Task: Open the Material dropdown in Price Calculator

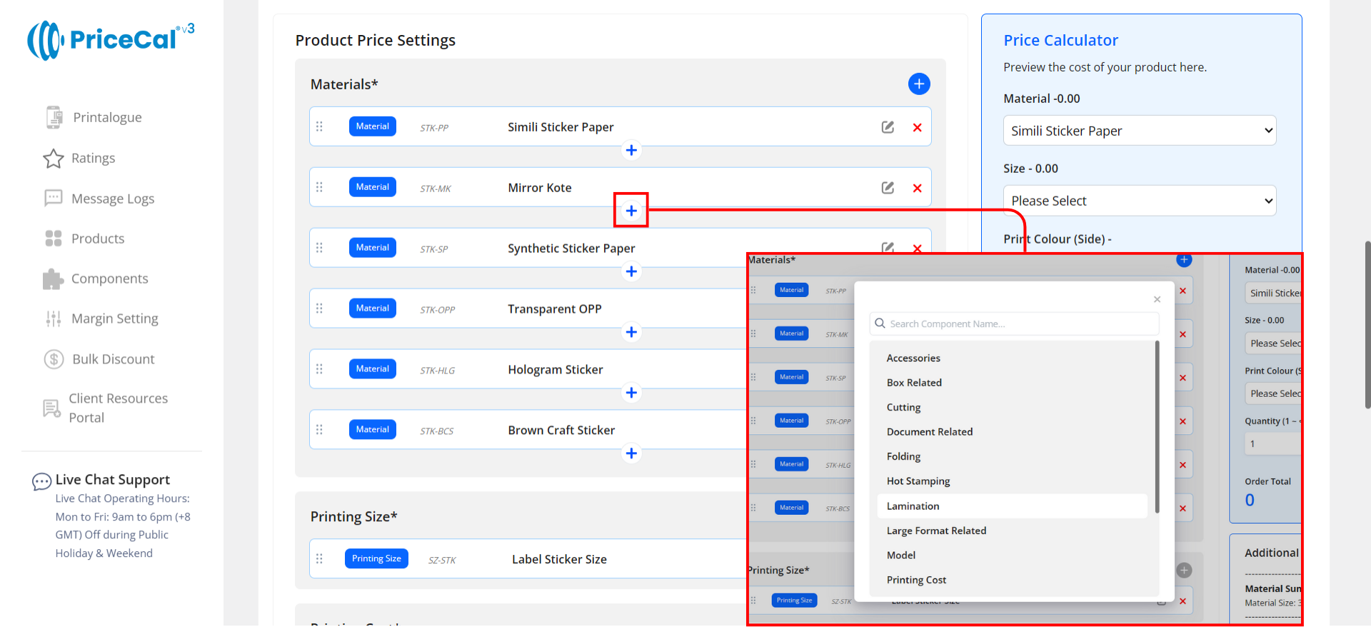Action: pos(1139,131)
